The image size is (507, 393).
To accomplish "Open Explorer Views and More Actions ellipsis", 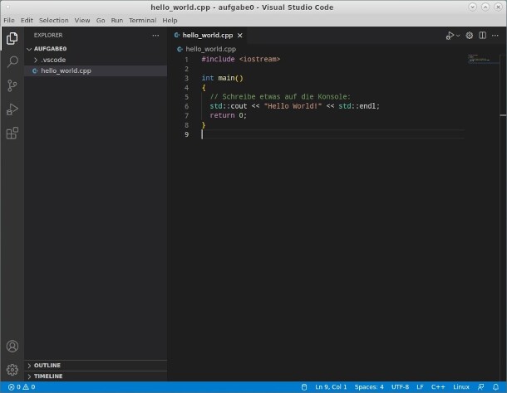I will click(155, 36).
